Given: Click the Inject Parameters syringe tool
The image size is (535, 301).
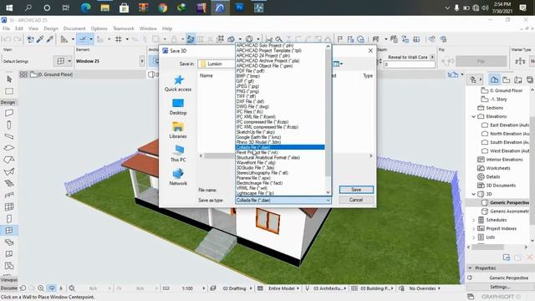Looking at the screenshot, I should (50, 39).
